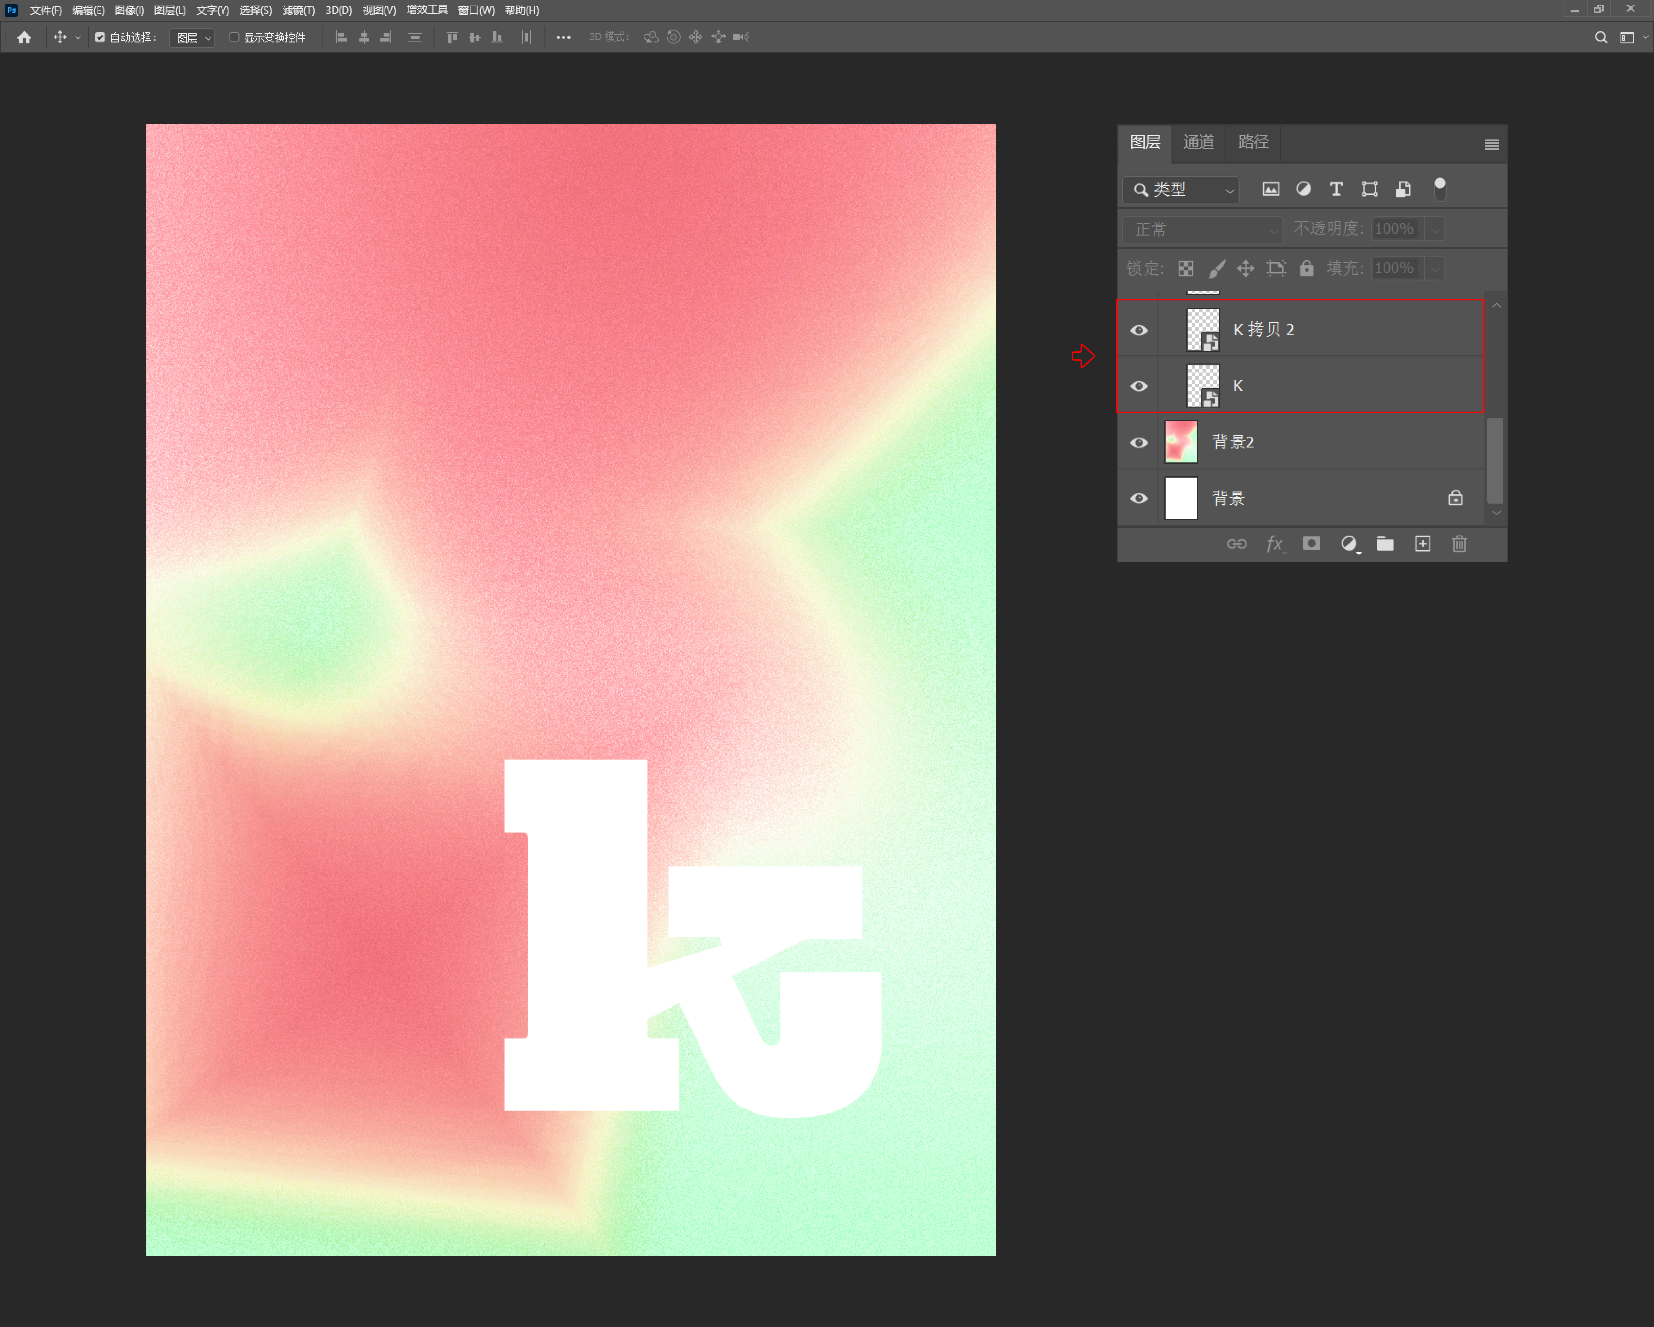Toggle type layer filter (T icon)
The height and width of the screenshot is (1327, 1654).
[x=1336, y=189]
